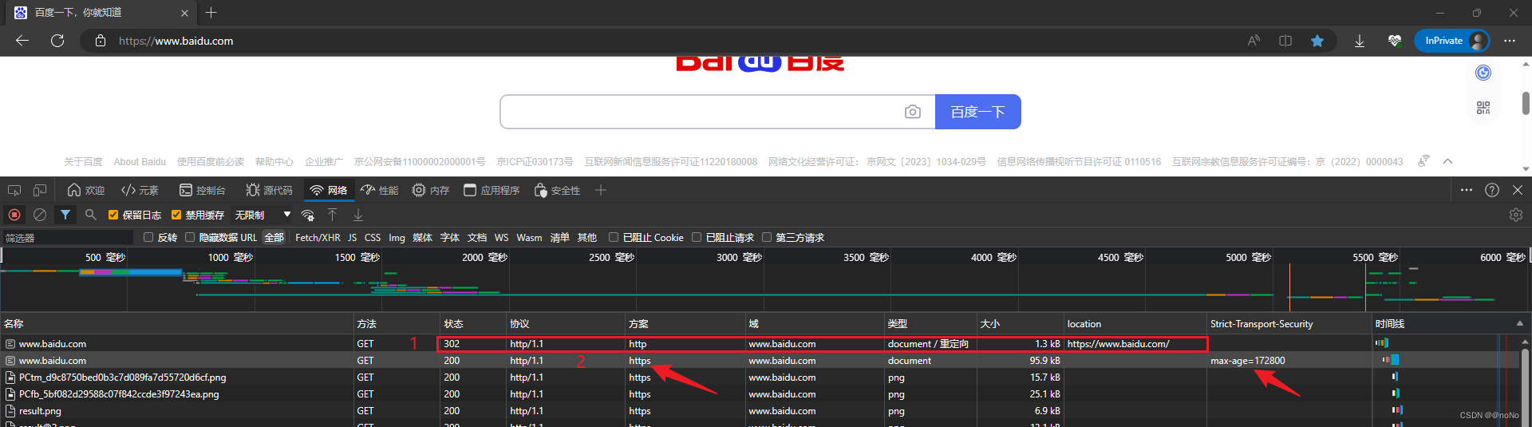Screen dimensions: 1532x427
Task: Open the accessibility wheelchair icon in footer
Action: (x=1423, y=161)
